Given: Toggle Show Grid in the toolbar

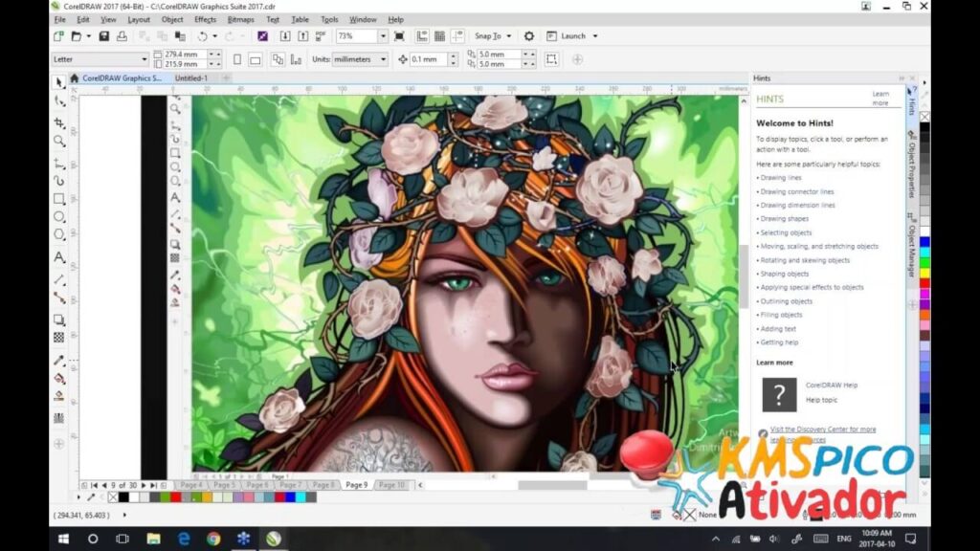Looking at the screenshot, I should tap(439, 36).
